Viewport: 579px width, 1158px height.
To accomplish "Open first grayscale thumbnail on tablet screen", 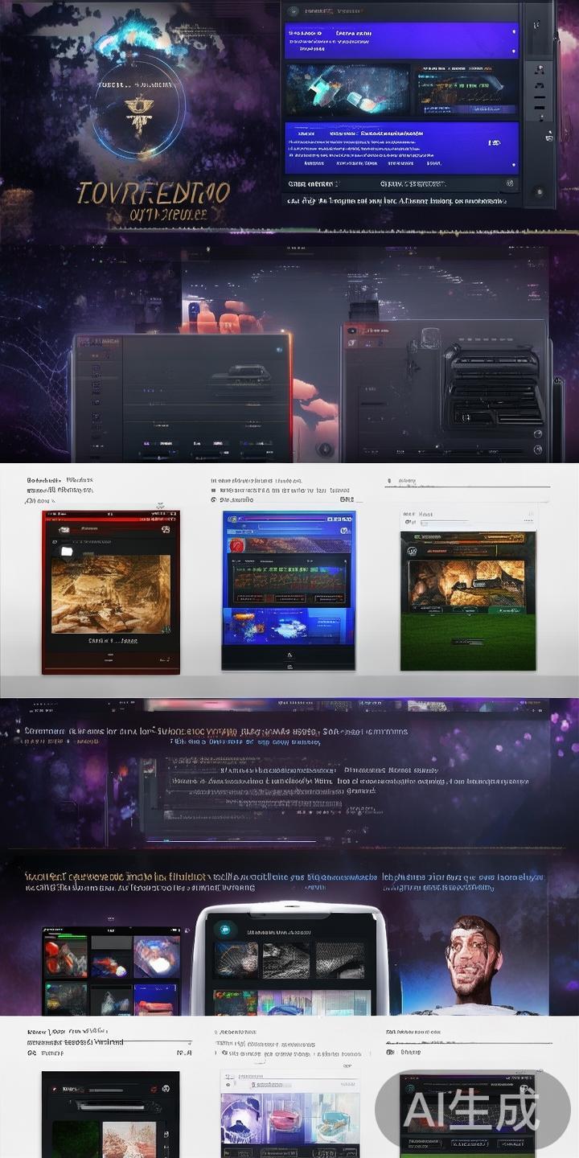I will pyautogui.click(x=236, y=959).
